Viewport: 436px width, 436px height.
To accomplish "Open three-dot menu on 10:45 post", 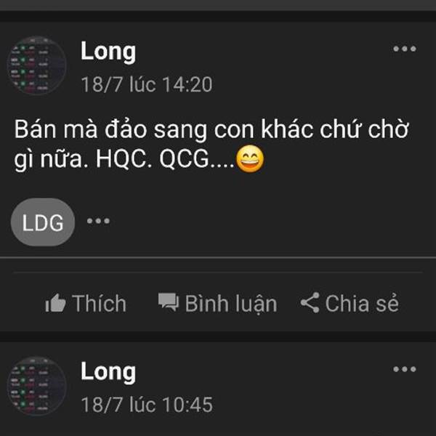I will click(x=405, y=369).
